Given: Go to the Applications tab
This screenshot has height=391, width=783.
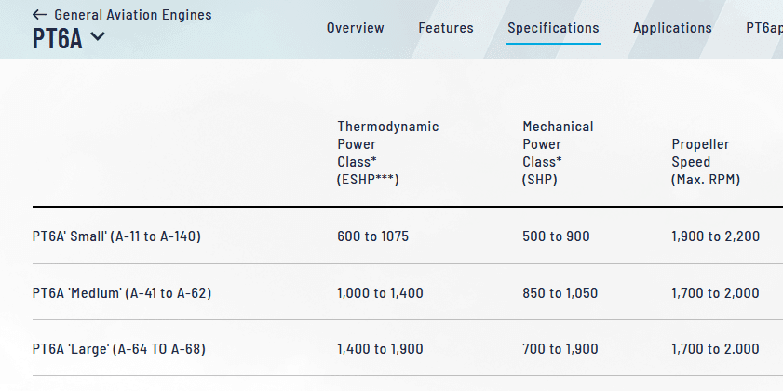Looking at the screenshot, I should pos(672,28).
